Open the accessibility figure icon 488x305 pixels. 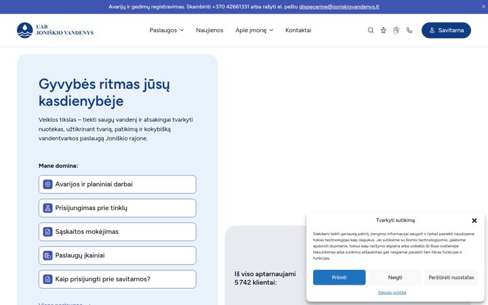(384, 30)
